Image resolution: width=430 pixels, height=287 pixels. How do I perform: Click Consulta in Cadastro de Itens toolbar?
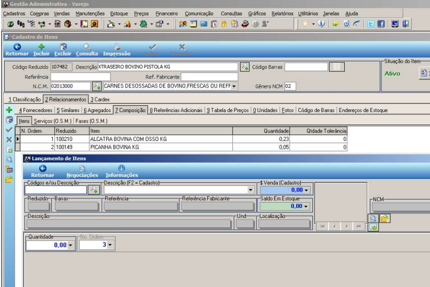[x=87, y=50]
